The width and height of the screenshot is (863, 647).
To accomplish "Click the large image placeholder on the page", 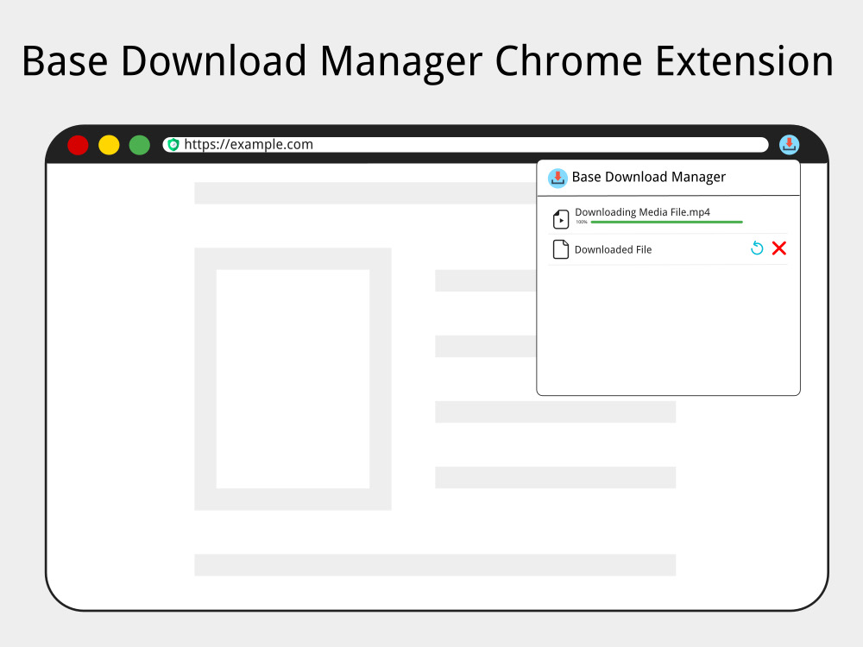I will (293, 379).
